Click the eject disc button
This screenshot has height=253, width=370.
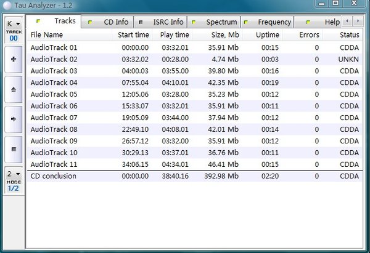[x=14, y=89]
